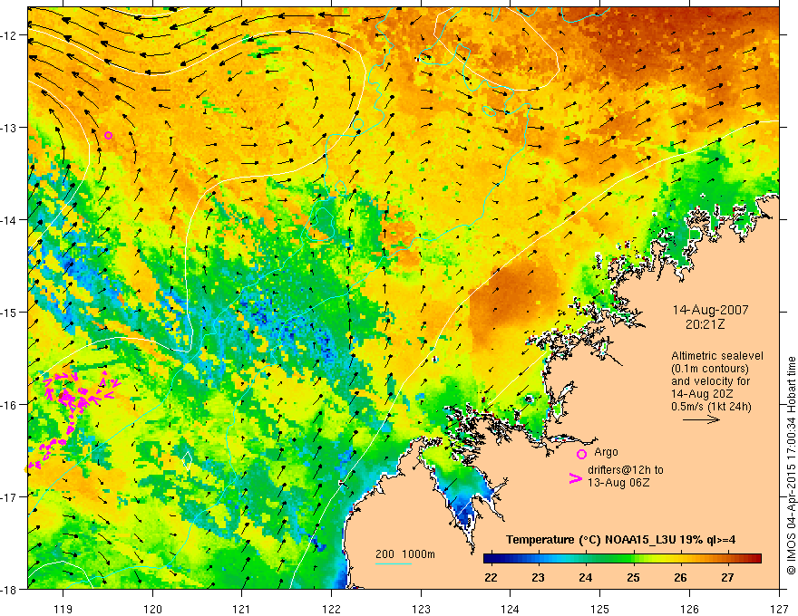The height and width of the screenshot is (616, 798).
Task: Click the '(0.1m contours)' text
Action: pos(710,369)
